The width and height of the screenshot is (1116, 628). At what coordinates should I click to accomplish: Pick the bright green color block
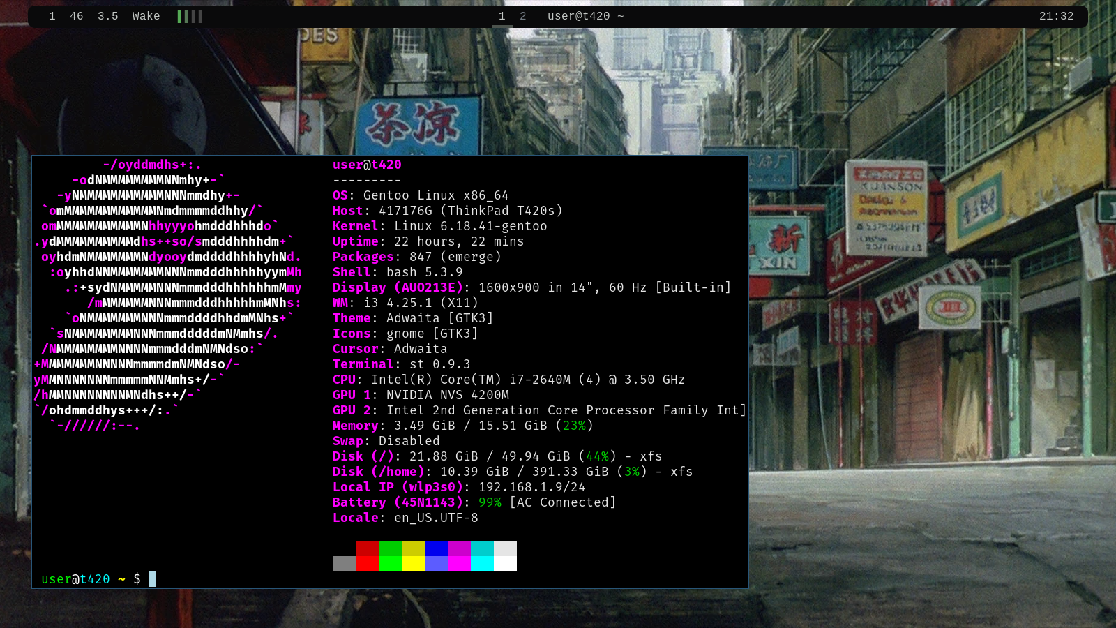[x=390, y=564]
